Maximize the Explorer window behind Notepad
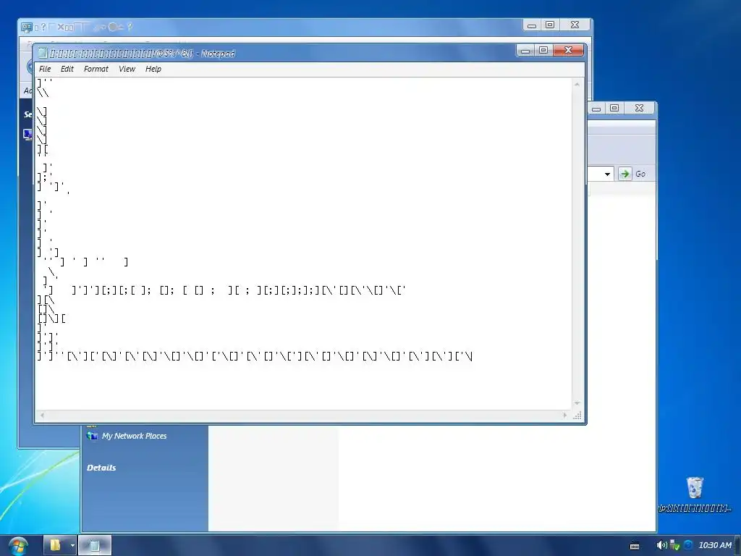The width and height of the screenshot is (741, 556). pyautogui.click(x=614, y=109)
